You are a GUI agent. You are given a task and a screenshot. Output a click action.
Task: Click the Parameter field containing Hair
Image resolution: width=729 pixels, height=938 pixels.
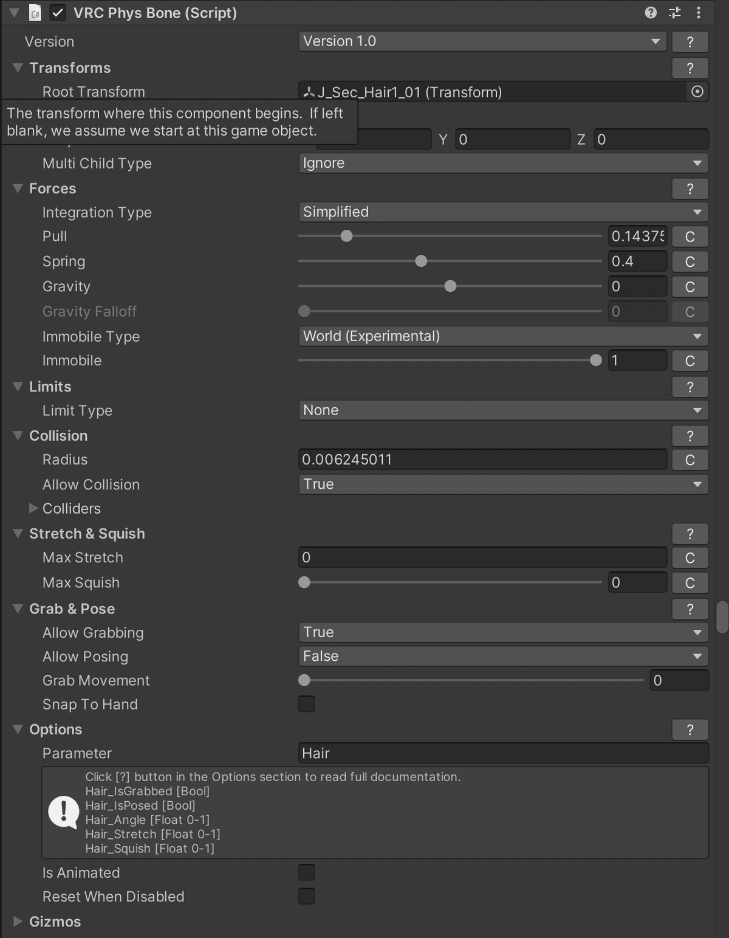click(x=504, y=753)
